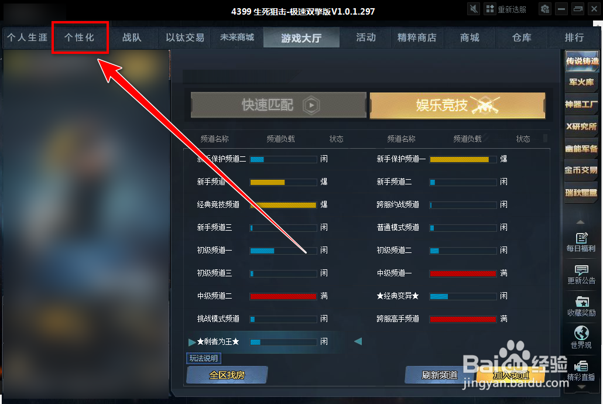Mute sound with the speaker icon
This screenshot has width=603, height=404.
474,9
